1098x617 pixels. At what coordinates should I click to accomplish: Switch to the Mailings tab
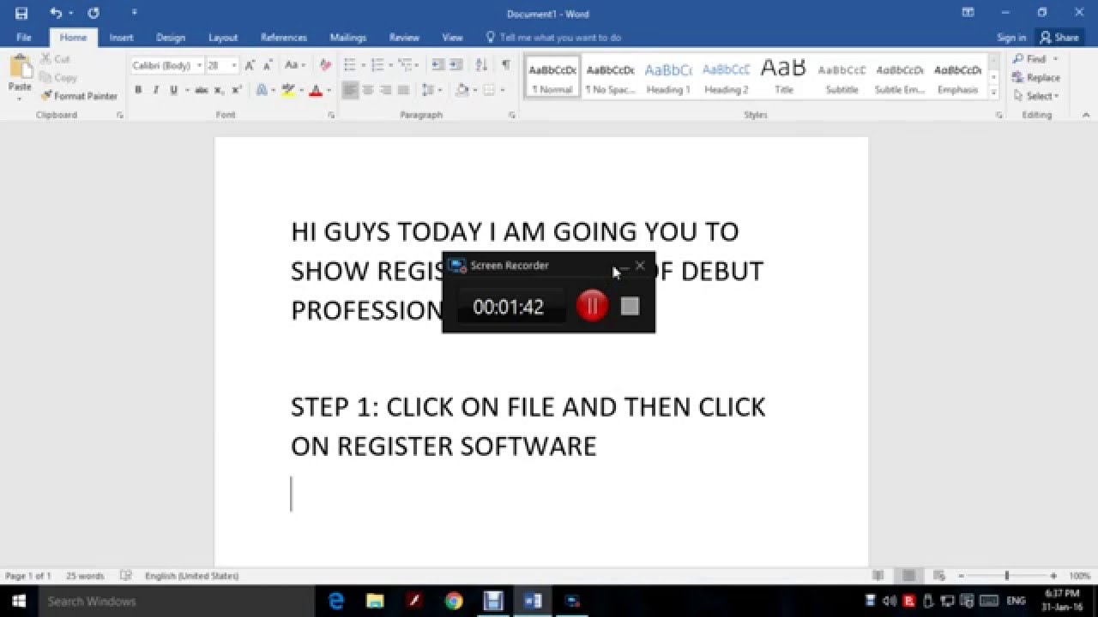pos(348,38)
